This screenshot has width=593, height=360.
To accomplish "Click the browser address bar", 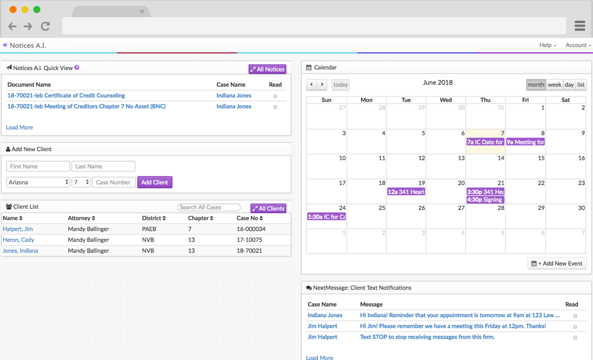I will 314,26.
